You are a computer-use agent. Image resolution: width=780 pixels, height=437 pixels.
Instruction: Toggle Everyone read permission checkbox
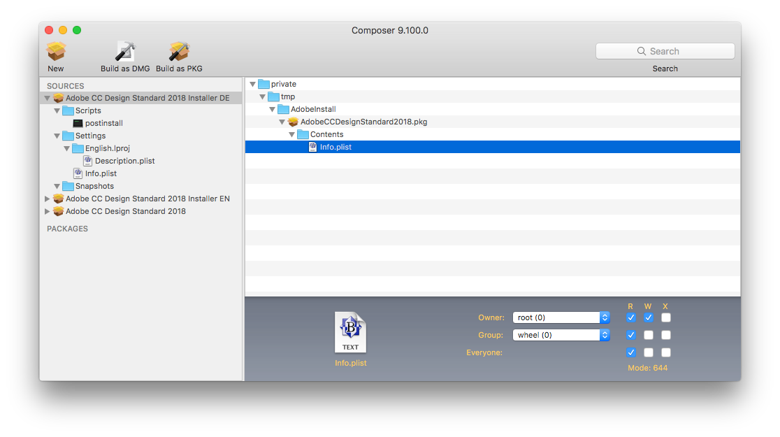point(630,352)
